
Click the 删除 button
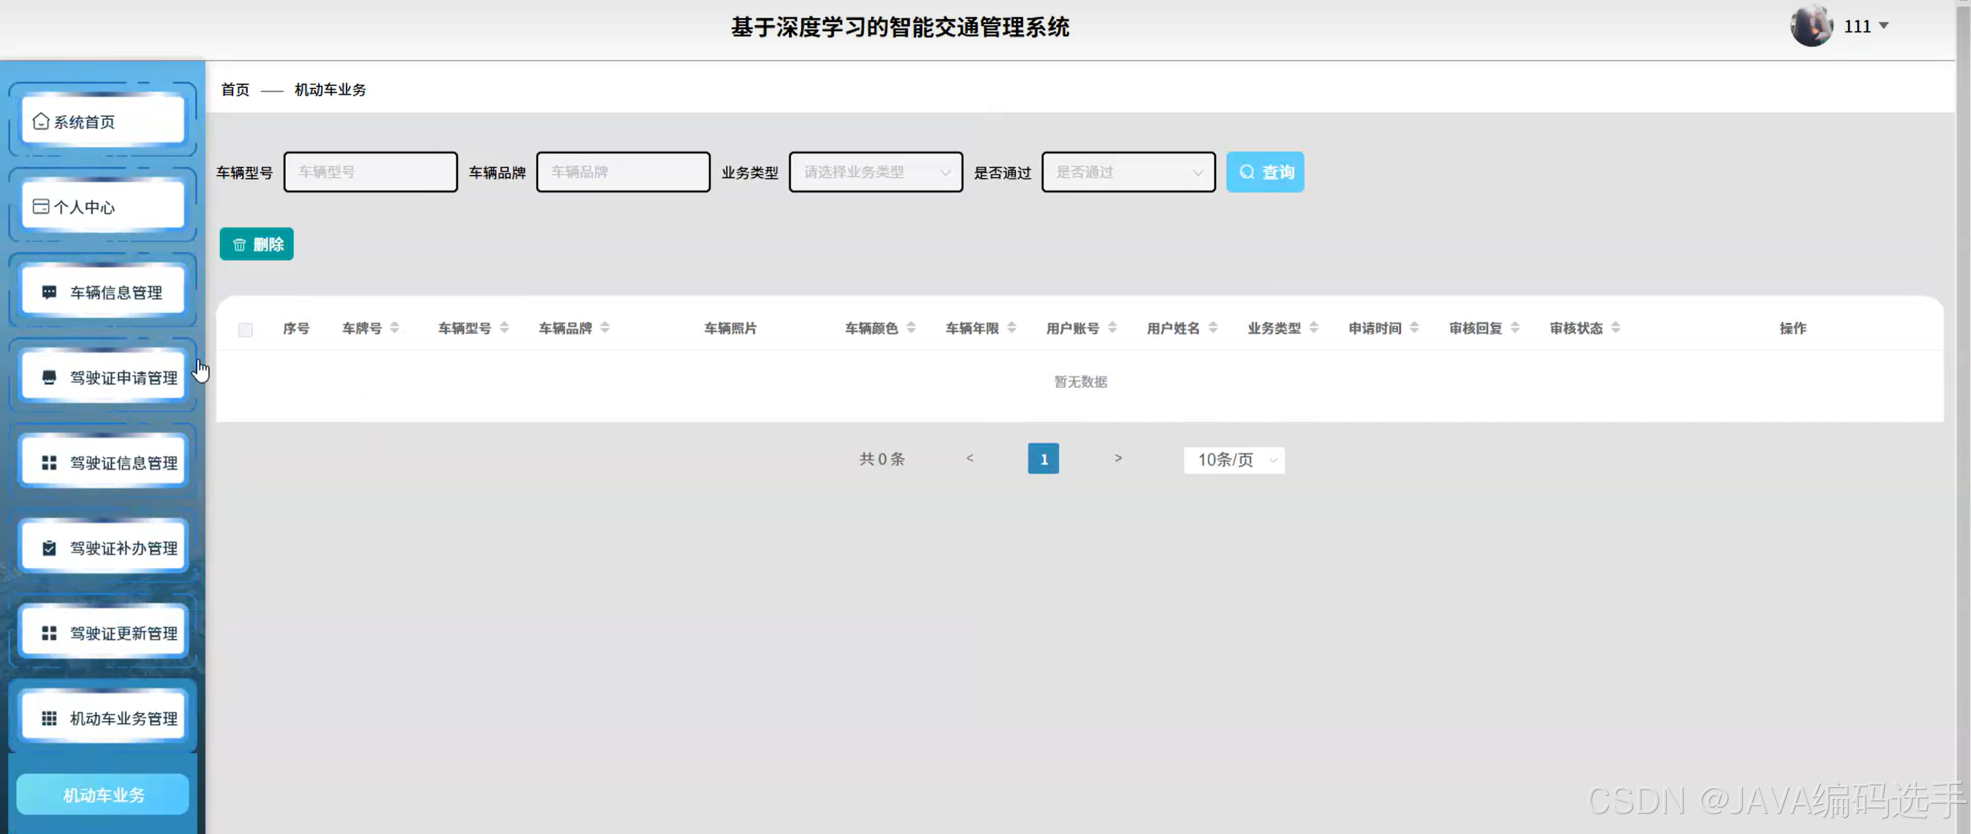(256, 244)
